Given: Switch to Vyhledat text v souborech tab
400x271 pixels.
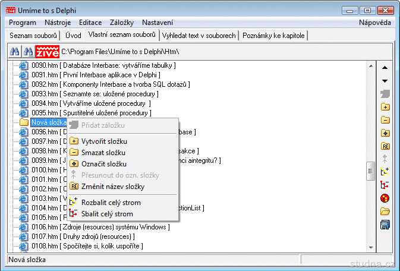Looking at the screenshot, I should pos(199,36).
